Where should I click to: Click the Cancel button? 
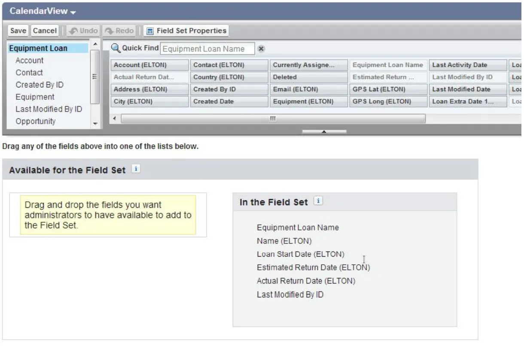[45, 31]
